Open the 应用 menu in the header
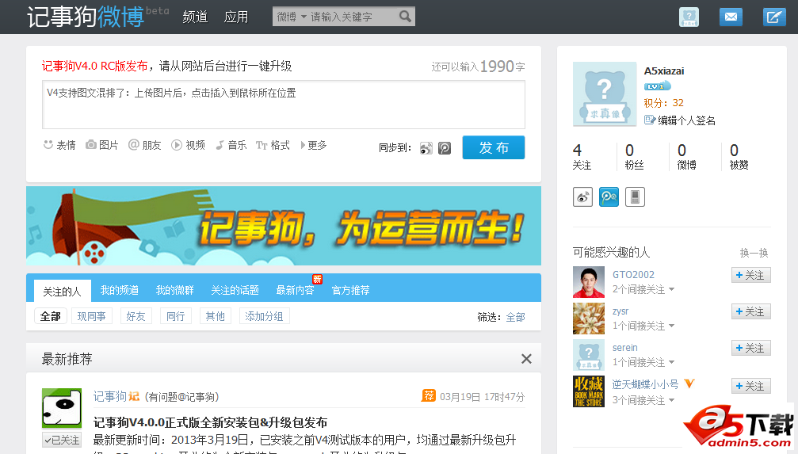The image size is (798, 454). coord(236,17)
